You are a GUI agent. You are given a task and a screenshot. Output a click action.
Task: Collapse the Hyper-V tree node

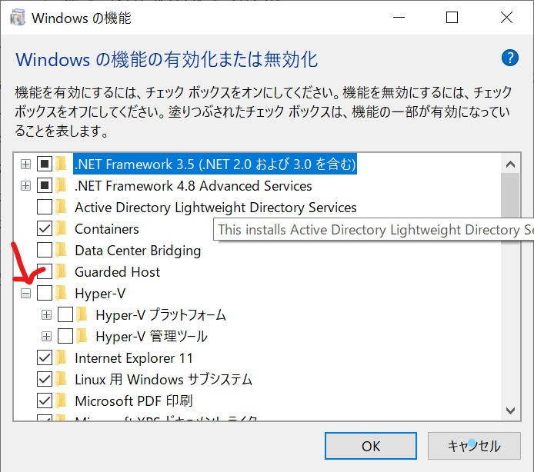25,293
